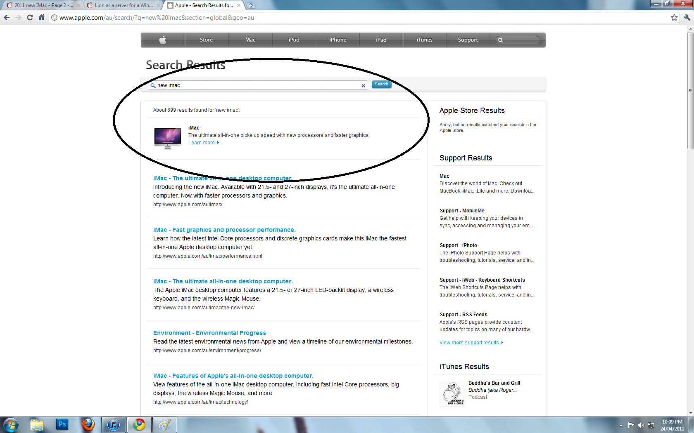
Task: Launch Photoshop from the taskbar
Action: tap(62, 424)
